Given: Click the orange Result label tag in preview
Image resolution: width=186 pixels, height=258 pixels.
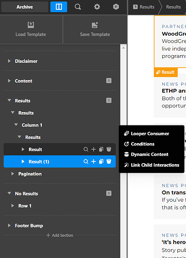Looking at the screenshot, I should [x=165, y=72].
